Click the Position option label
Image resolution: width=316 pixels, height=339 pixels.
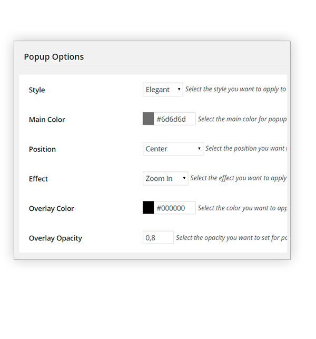point(42,149)
